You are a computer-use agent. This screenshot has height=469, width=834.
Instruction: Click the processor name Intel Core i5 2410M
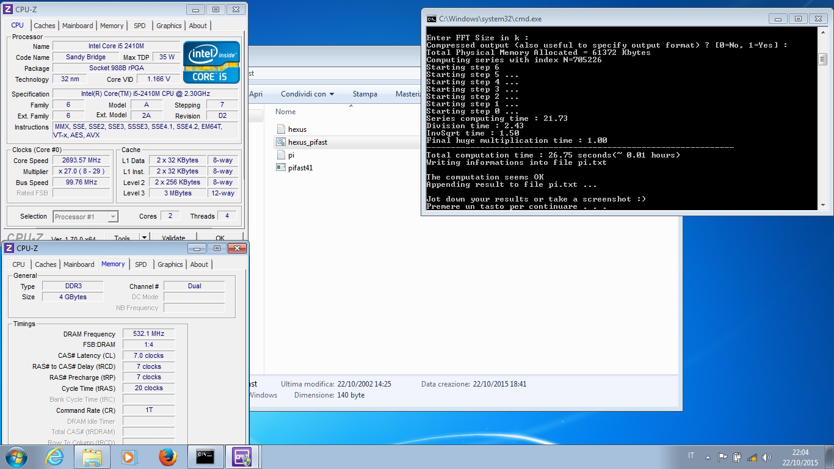(116, 46)
